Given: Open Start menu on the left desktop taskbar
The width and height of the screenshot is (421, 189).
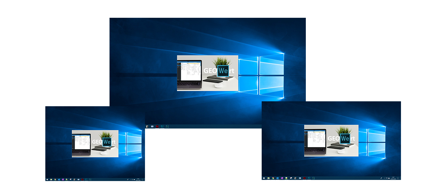Looking at the screenshot, I should [47, 180].
